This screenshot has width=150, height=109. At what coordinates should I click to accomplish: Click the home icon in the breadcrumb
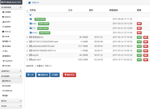29,3
